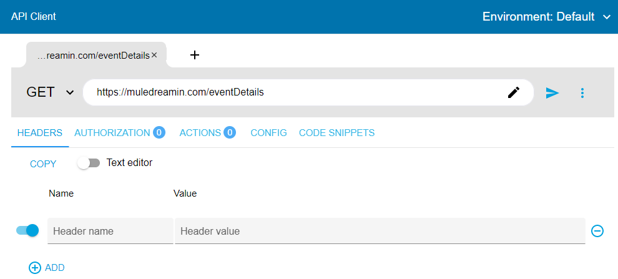Viewport: 618px width, 279px height.
Task: Open the Actions tab
Action: click(x=207, y=133)
